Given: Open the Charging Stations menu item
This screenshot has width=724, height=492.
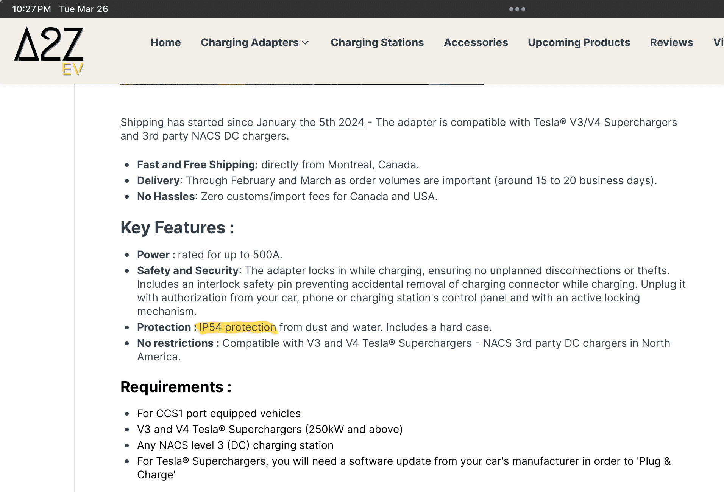Looking at the screenshot, I should coord(377,43).
